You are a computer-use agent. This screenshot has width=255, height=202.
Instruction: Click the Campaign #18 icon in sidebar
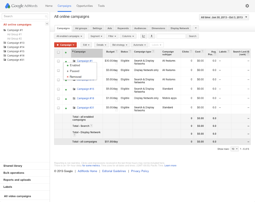5,56
